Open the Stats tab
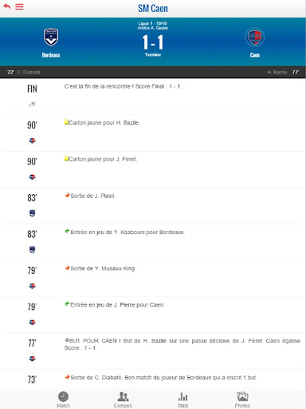306x409 pixels. 182,399
